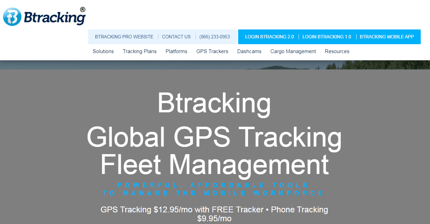Open the Cargo Management menu
The width and height of the screenshot is (430, 224).
point(293,51)
